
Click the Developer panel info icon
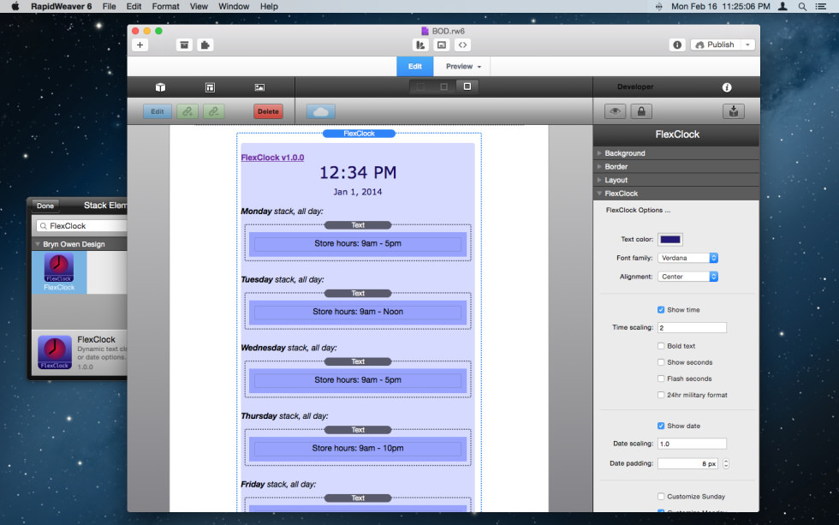(727, 87)
